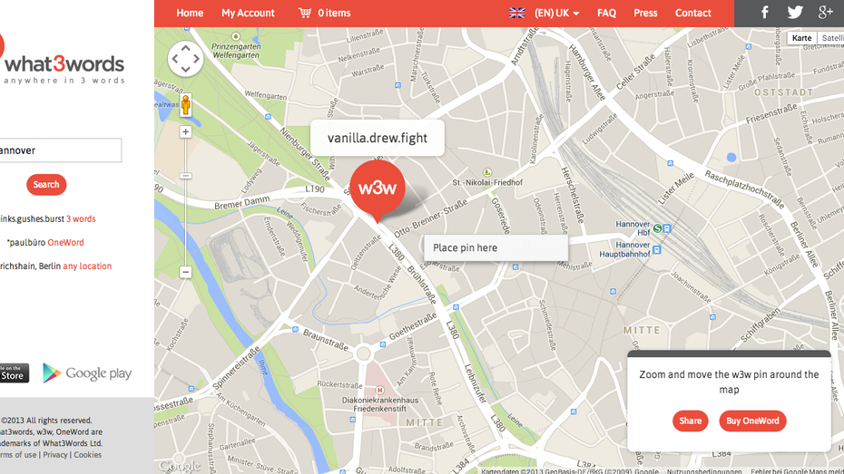844x474 pixels.
Task: Switch map to Satellite view
Action: point(830,38)
